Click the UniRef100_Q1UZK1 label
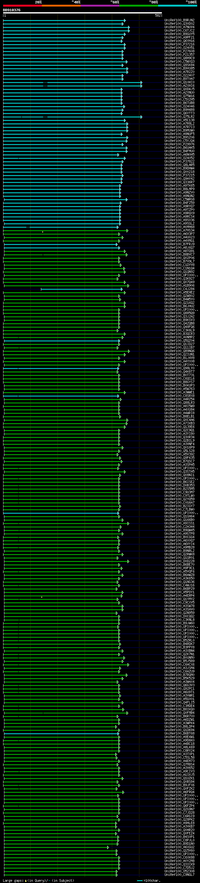The image size is (200, 883). (x=179, y=778)
